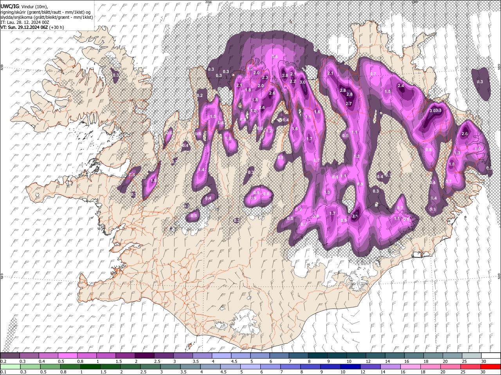
Task: Click upper legend swatch between 3 and 3.5
Action: tap(182, 355)
